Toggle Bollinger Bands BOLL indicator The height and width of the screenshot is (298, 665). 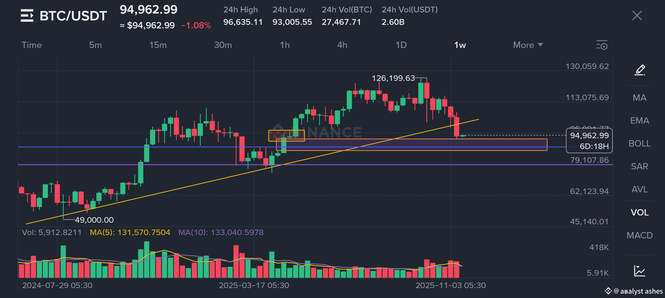click(639, 143)
